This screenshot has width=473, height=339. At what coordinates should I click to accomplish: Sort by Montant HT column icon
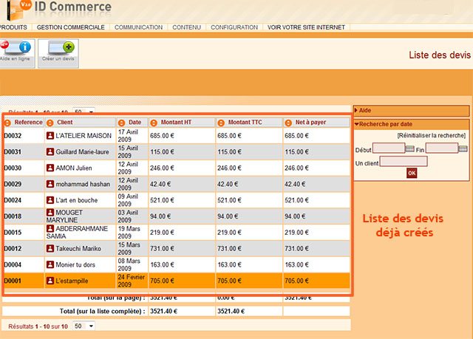(154, 123)
